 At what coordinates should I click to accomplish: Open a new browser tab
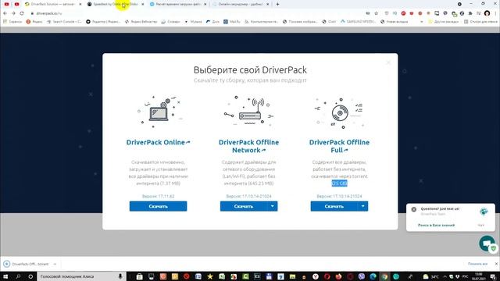[x=277, y=4]
